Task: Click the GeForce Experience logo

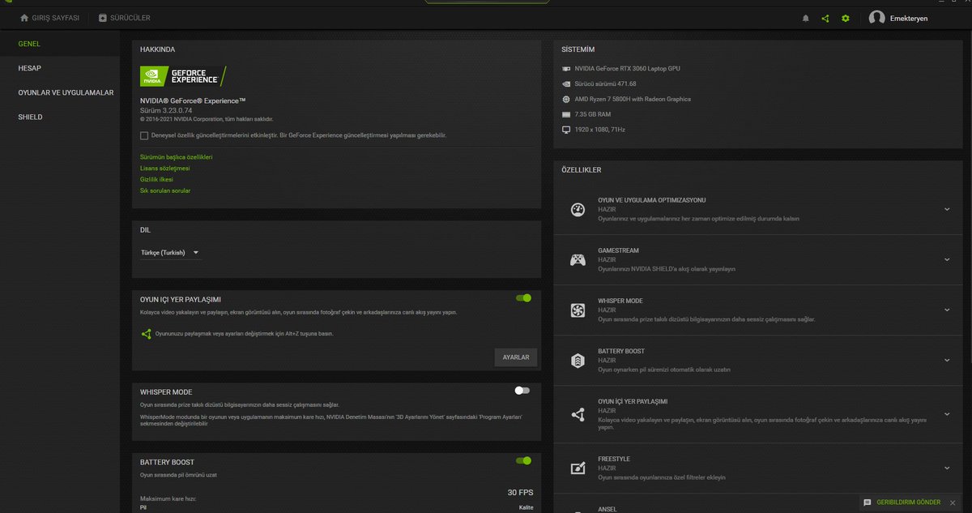Action: 183,76
